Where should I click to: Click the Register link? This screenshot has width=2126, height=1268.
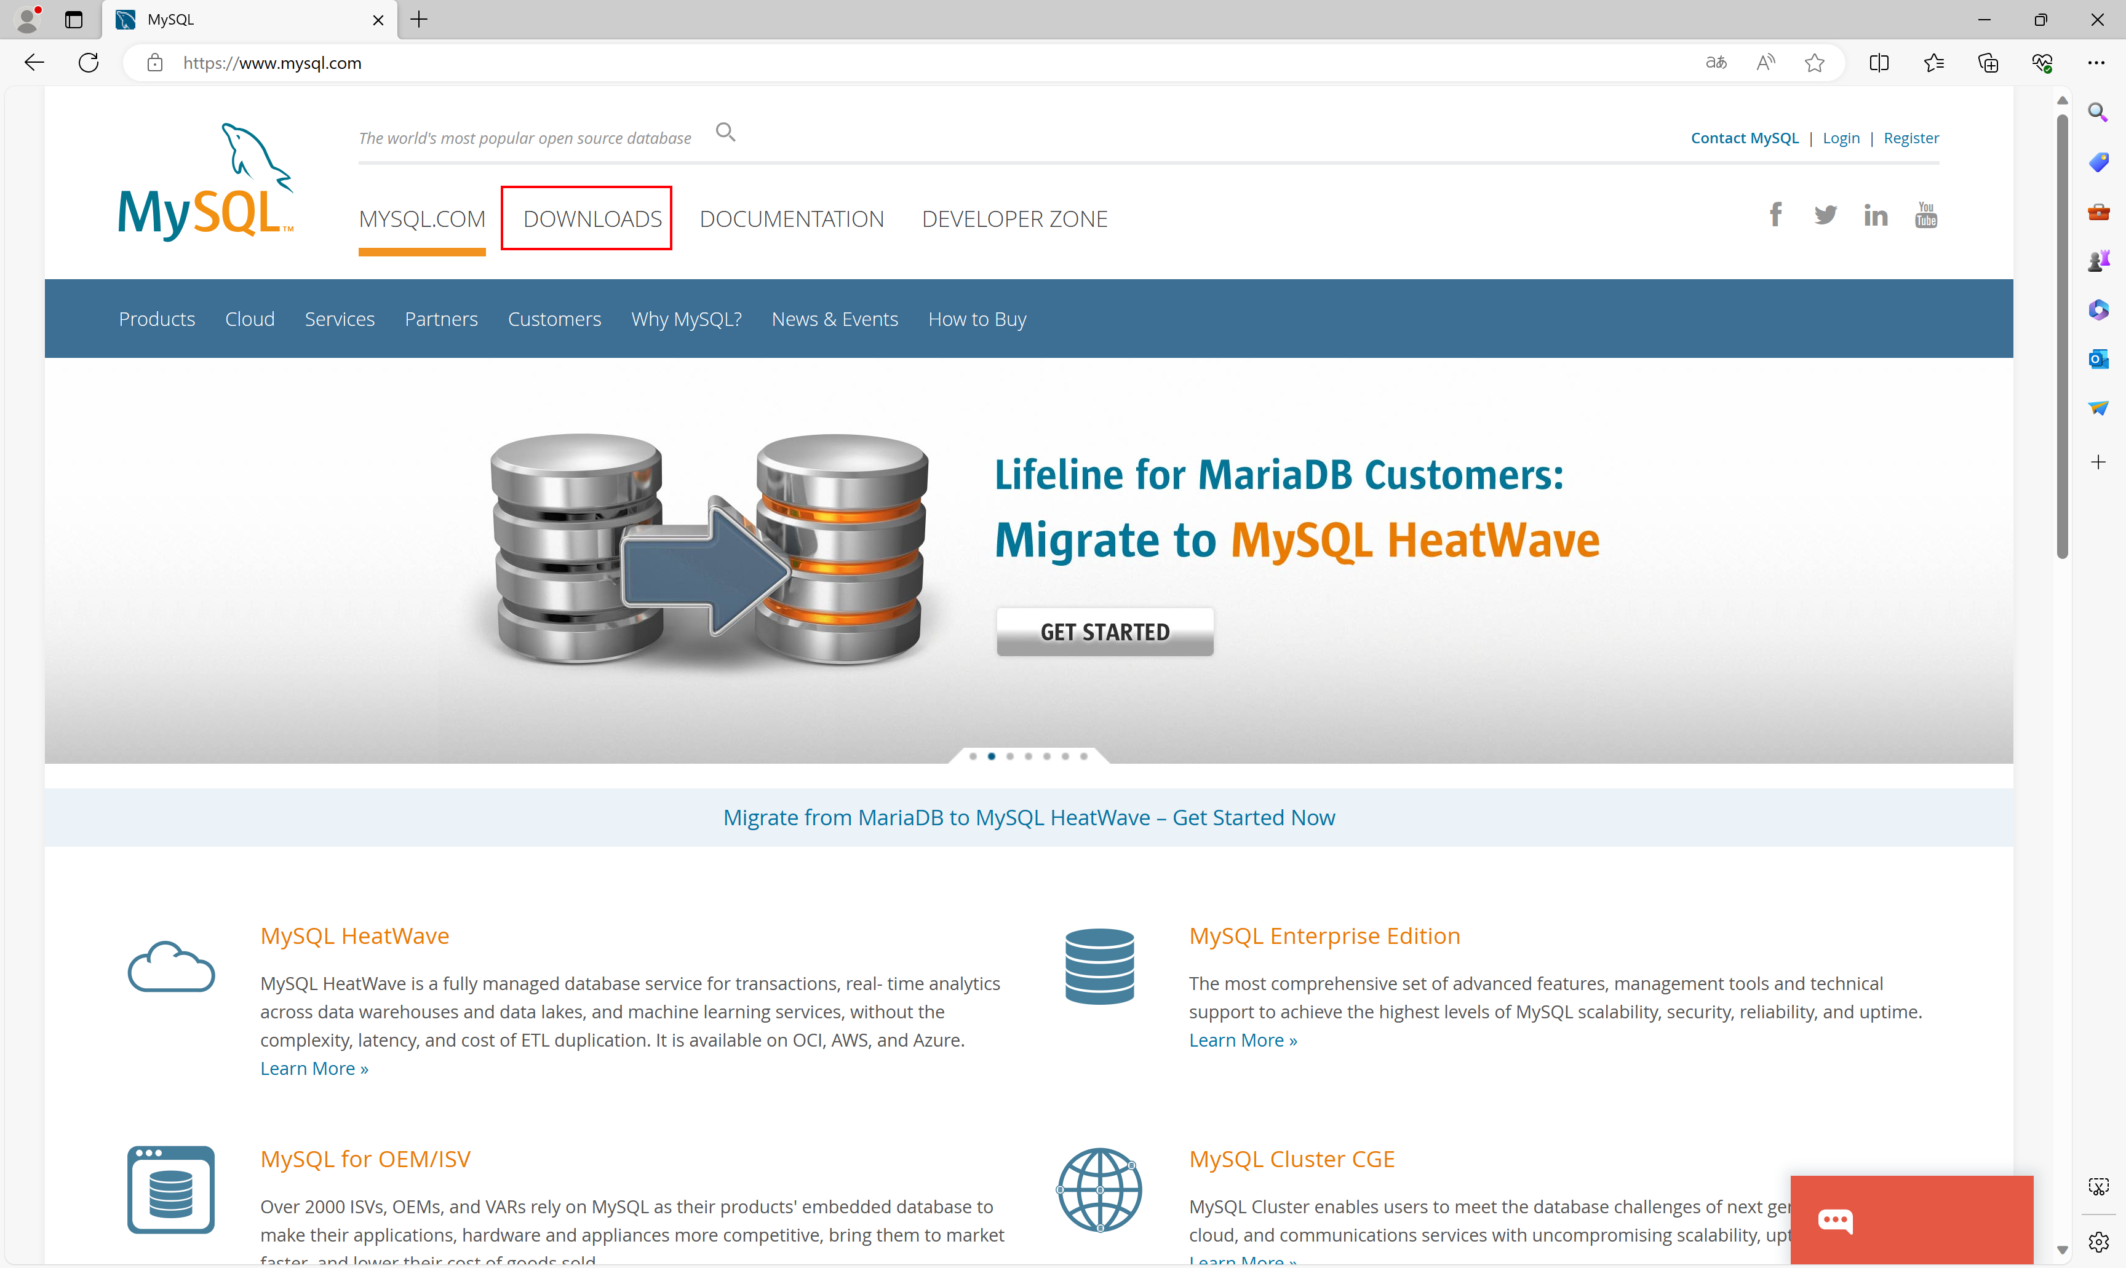pyautogui.click(x=1911, y=138)
